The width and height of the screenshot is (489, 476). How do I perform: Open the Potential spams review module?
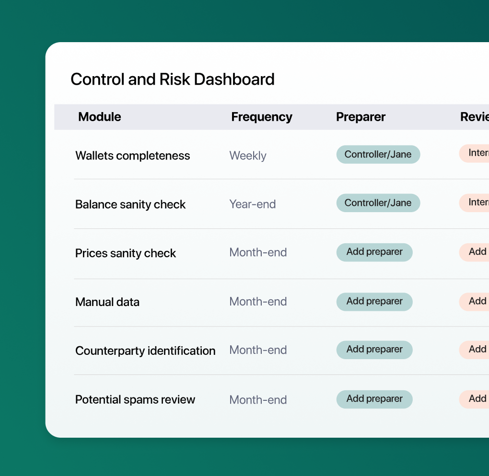pos(135,399)
